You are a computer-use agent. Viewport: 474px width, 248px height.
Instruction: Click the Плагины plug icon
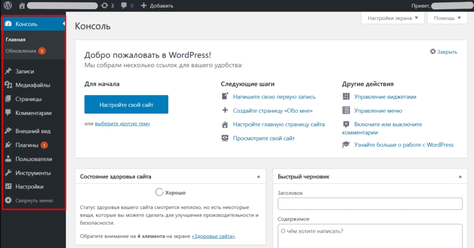tap(8, 145)
